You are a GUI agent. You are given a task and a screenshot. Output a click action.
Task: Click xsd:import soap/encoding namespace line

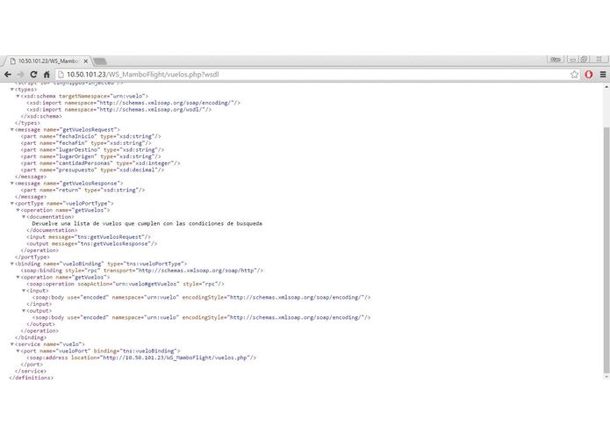[x=133, y=103]
